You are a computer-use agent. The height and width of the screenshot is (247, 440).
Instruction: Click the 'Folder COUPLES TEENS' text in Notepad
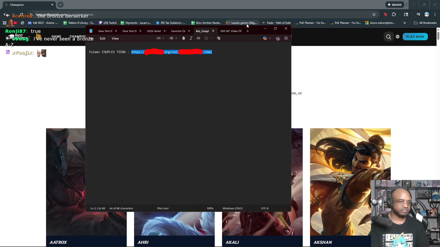(x=107, y=52)
